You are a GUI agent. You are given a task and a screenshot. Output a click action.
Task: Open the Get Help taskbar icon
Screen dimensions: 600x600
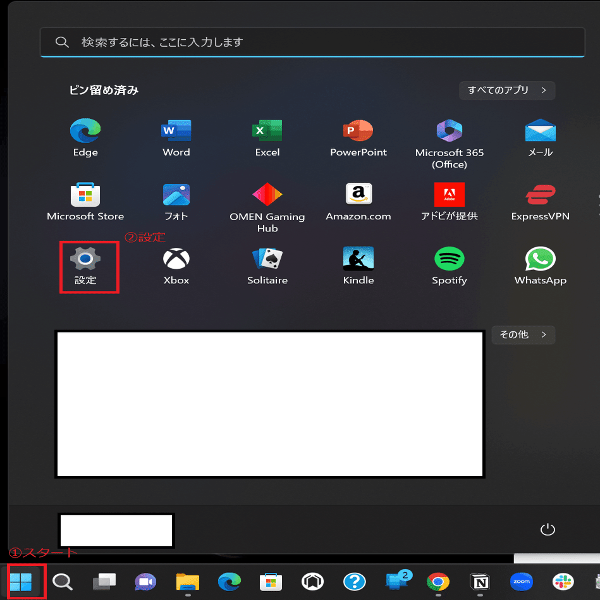pyautogui.click(x=354, y=582)
